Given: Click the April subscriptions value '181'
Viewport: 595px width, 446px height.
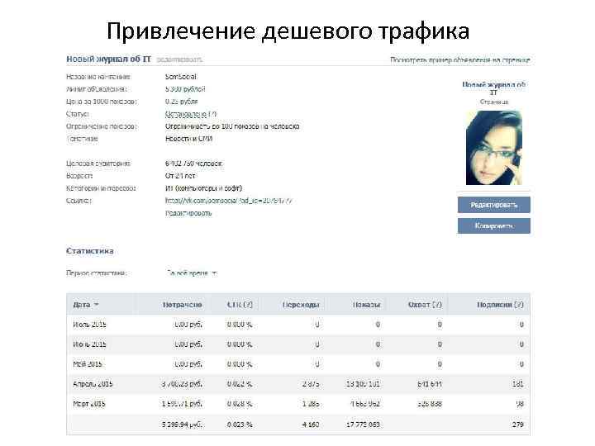Looking at the screenshot, I should point(518,384).
